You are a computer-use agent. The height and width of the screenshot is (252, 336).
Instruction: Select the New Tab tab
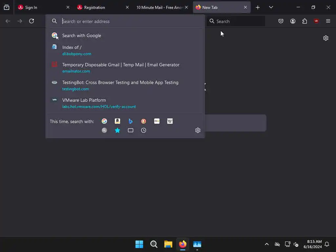(x=221, y=7)
